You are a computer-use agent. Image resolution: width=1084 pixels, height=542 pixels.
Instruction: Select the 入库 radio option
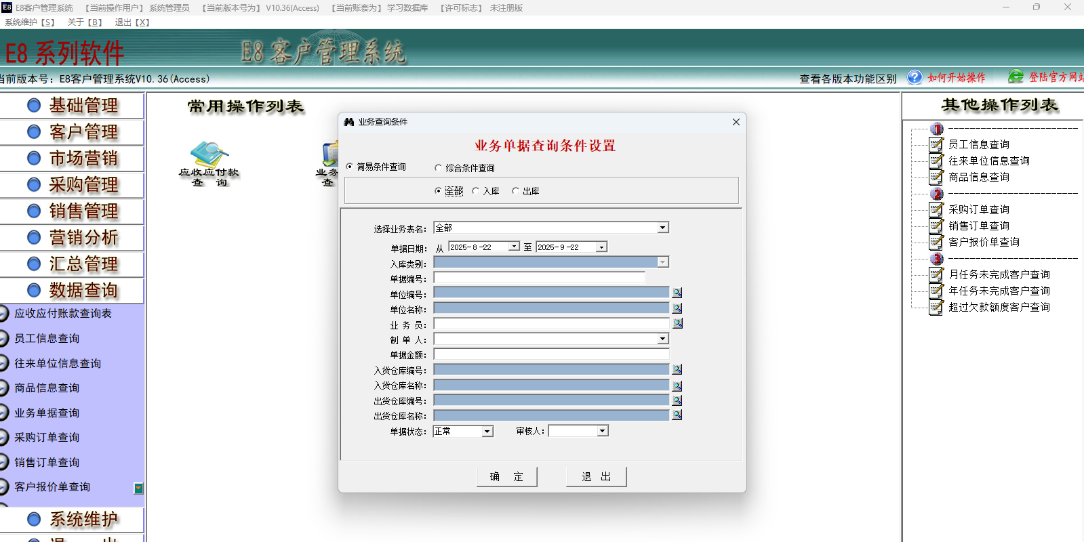tap(476, 191)
